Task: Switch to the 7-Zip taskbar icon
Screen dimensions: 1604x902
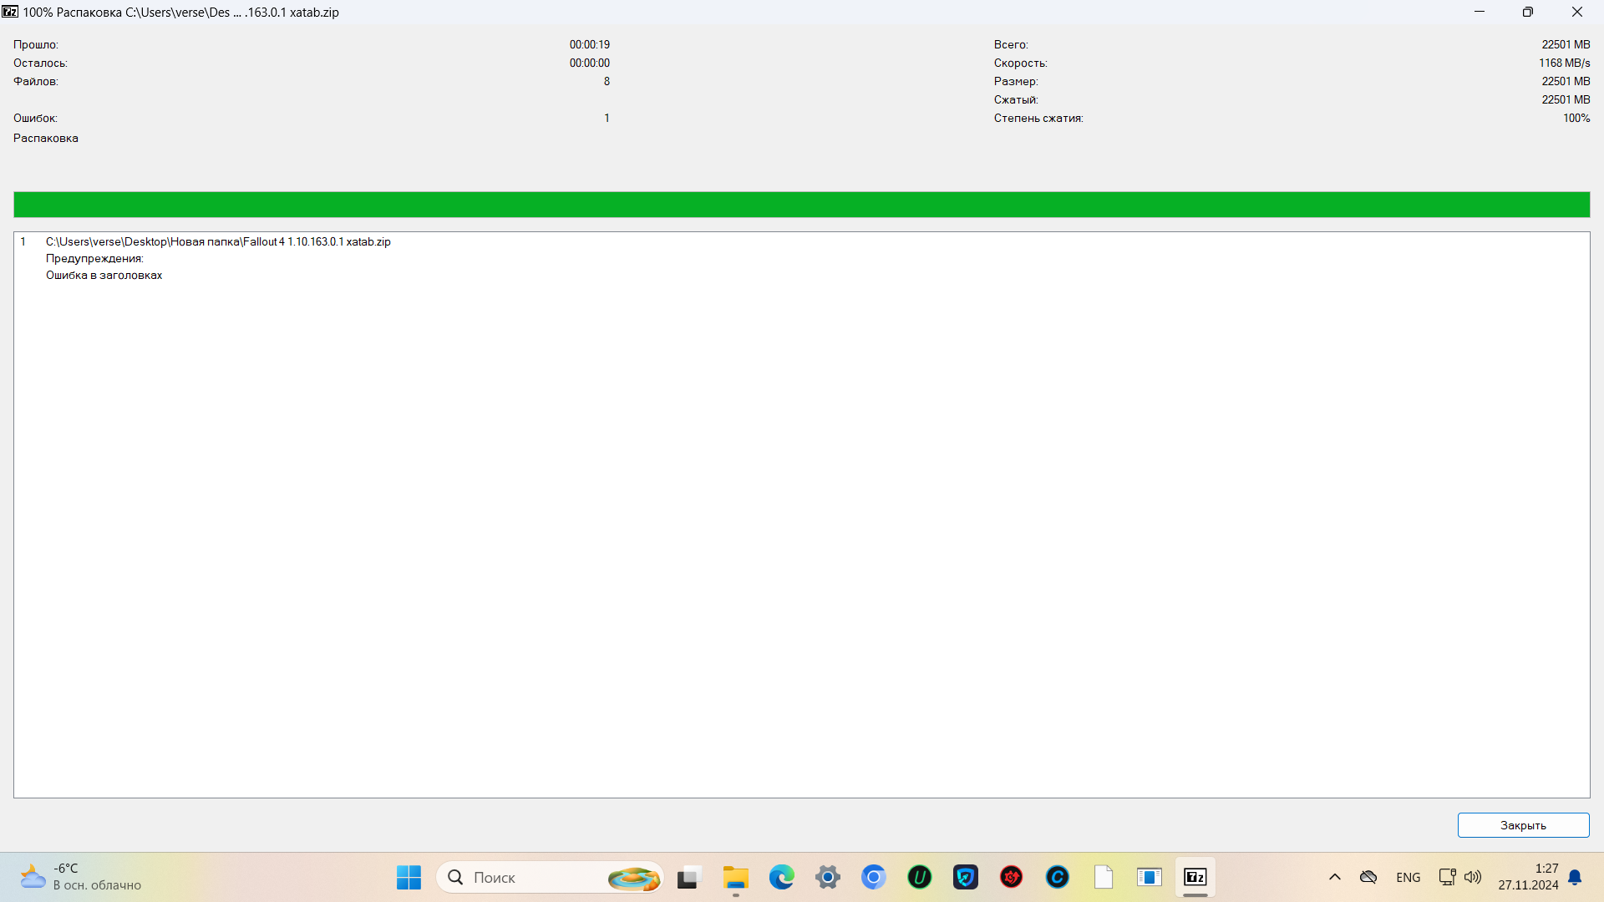Action: pos(1195,877)
